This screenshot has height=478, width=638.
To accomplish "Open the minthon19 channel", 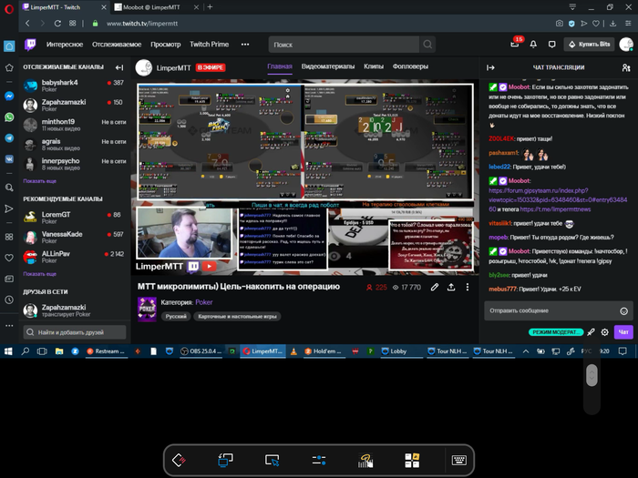I will point(74,125).
